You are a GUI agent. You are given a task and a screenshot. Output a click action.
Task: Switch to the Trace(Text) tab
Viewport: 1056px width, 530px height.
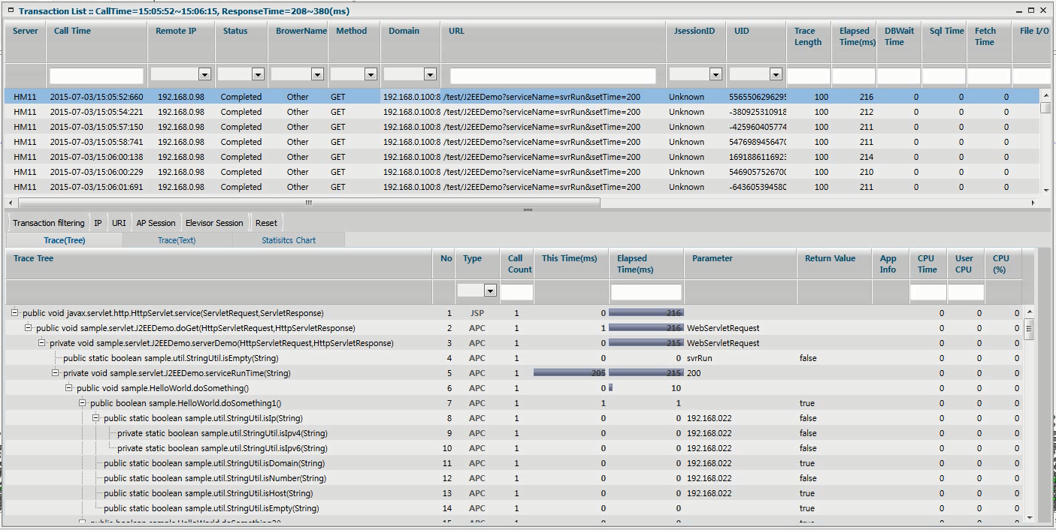177,240
